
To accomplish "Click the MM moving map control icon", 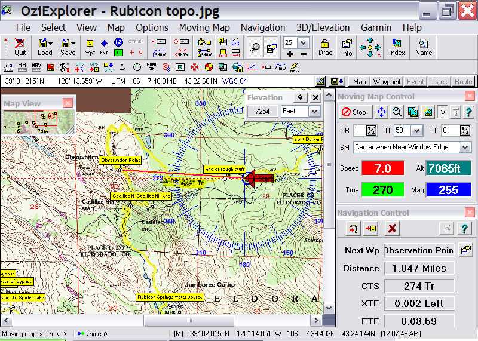I will coord(22,67).
